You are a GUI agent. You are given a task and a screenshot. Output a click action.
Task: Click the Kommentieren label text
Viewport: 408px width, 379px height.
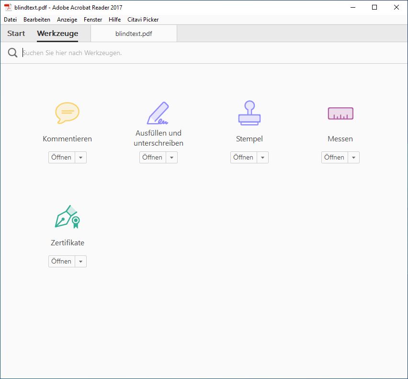(68, 139)
